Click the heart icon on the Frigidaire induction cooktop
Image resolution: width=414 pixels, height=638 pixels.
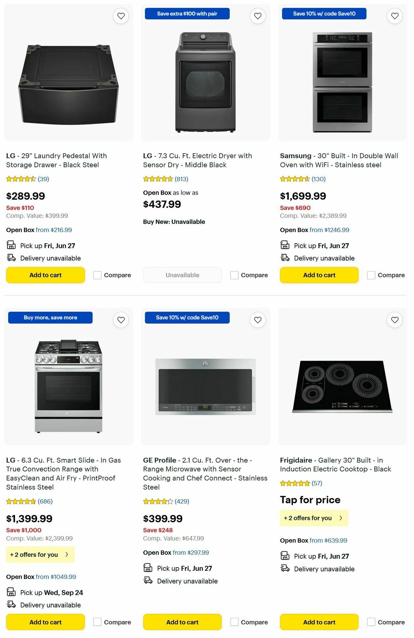394,320
